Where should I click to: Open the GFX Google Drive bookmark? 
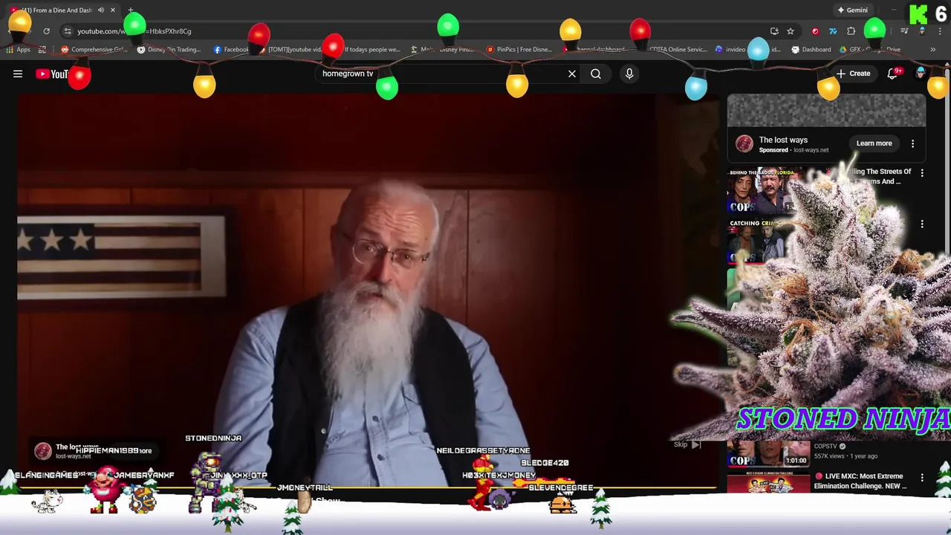click(x=869, y=50)
